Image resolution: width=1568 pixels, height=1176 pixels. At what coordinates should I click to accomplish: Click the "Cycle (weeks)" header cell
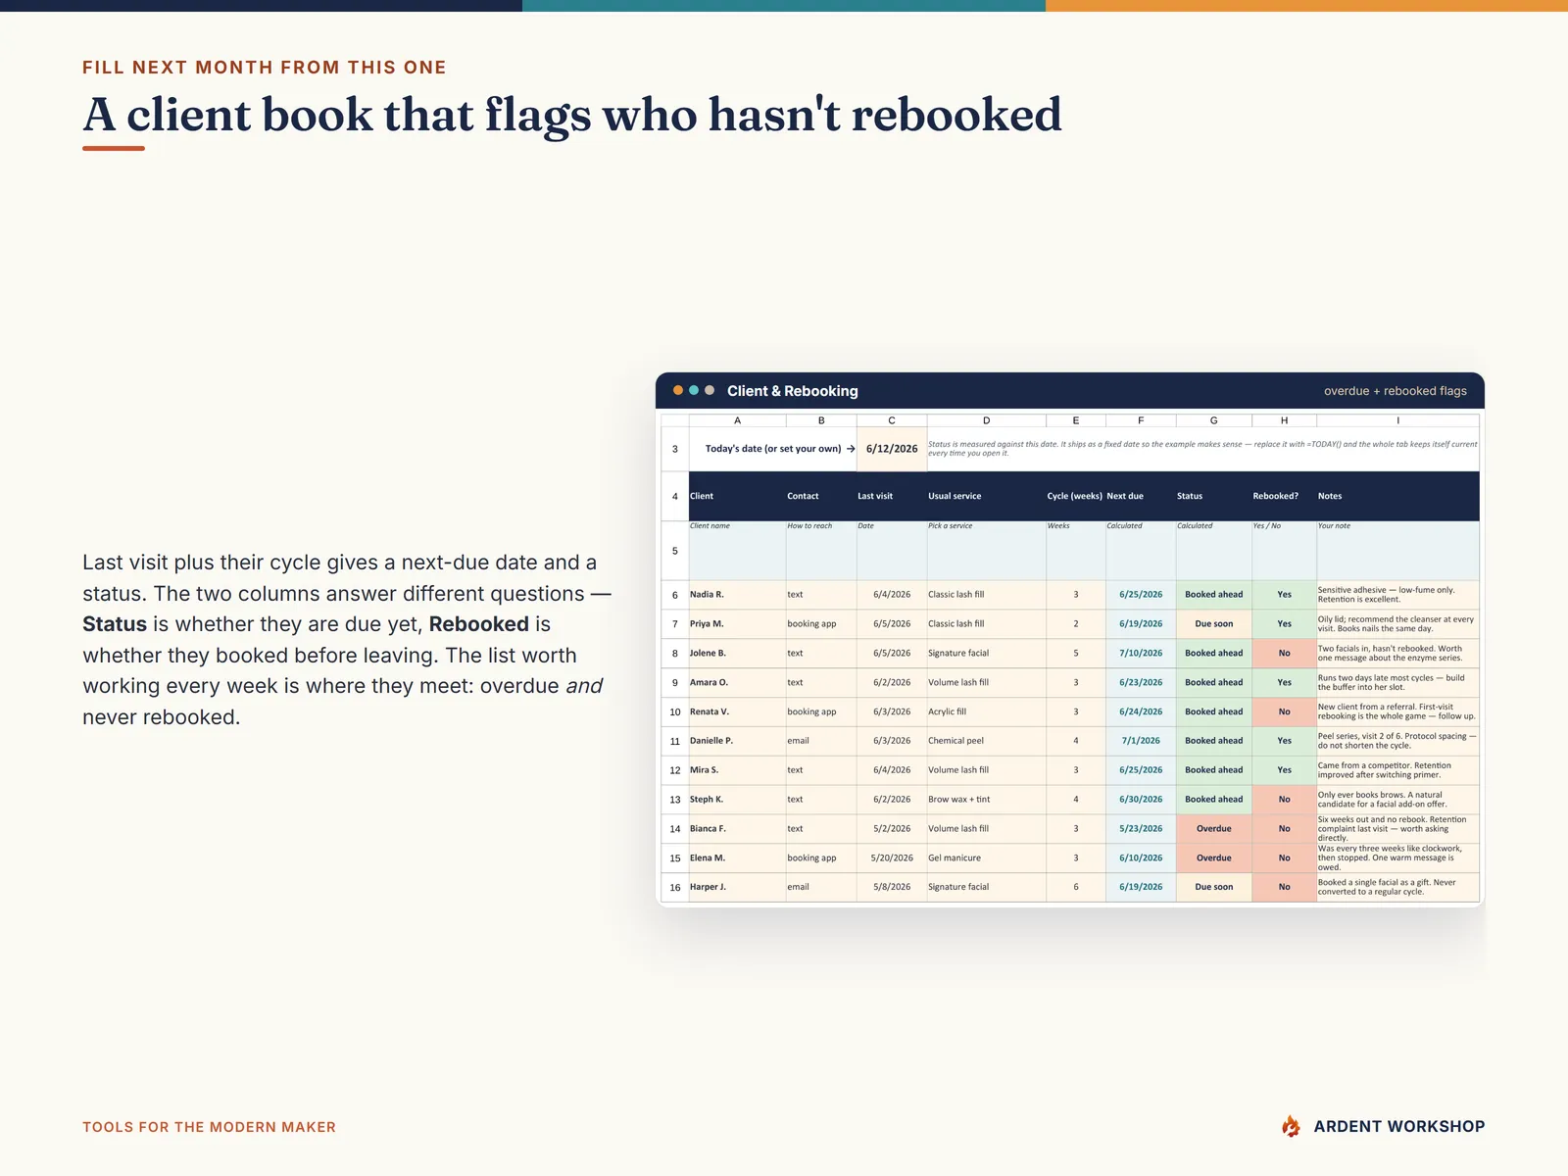pos(1075,496)
